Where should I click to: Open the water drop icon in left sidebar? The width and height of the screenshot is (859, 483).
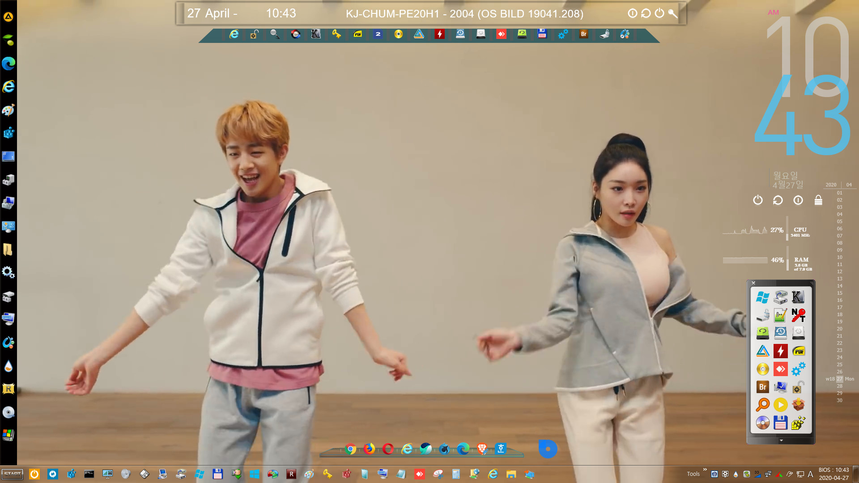point(9,366)
